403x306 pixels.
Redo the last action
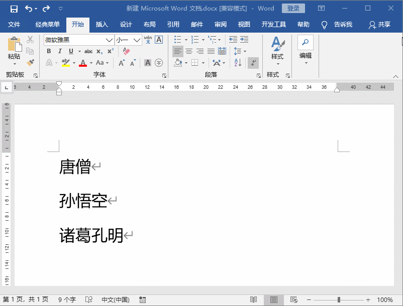point(46,9)
